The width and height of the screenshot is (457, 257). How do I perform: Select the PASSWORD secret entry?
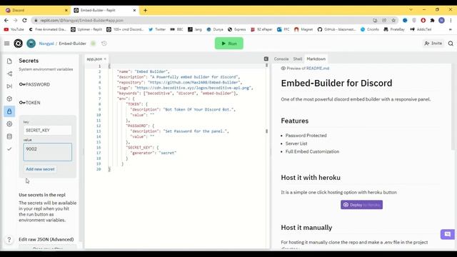pos(34,84)
